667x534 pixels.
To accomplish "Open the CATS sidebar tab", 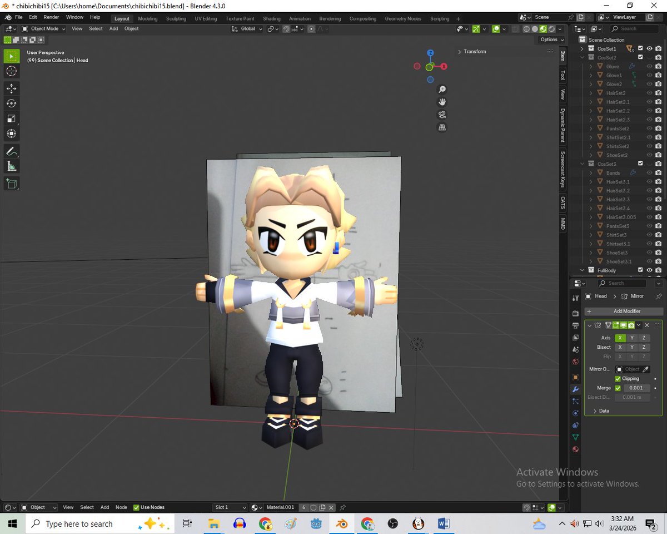I will click(563, 202).
